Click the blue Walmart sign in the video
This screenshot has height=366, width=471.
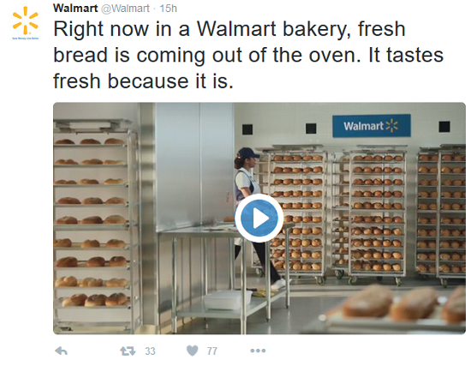click(372, 126)
